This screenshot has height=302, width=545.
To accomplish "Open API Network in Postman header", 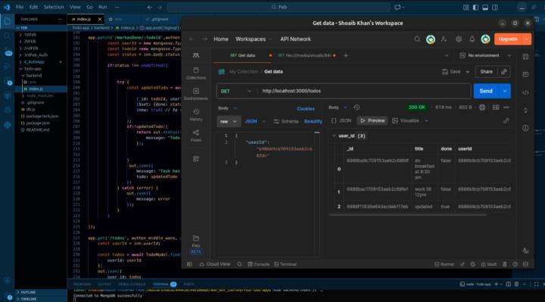I will [295, 39].
